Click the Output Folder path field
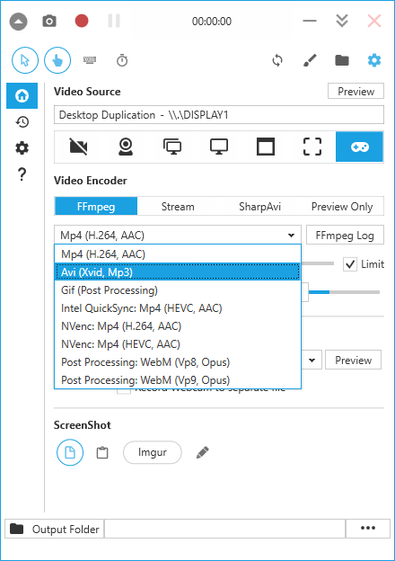This screenshot has height=561, width=395. (x=224, y=529)
